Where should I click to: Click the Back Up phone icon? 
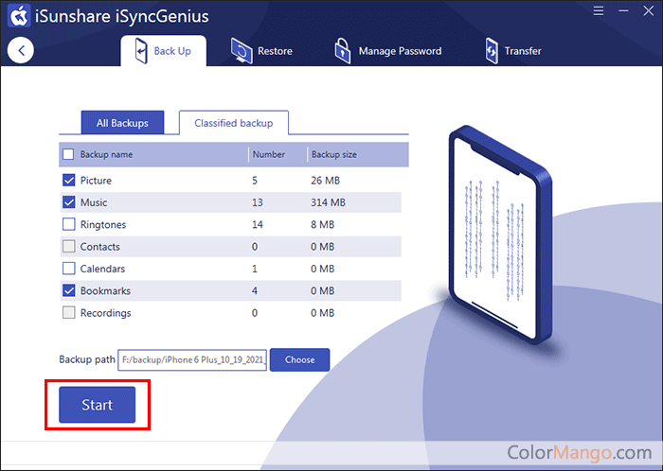140,50
